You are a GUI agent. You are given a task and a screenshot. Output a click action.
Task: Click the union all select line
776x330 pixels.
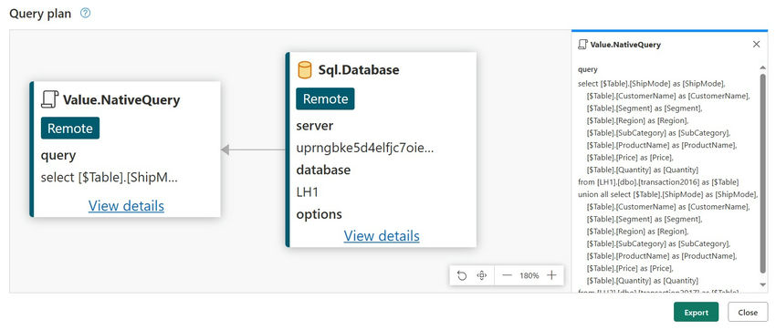click(x=667, y=195)
